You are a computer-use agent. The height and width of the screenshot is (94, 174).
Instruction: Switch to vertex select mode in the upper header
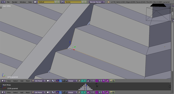pos(79,81)
